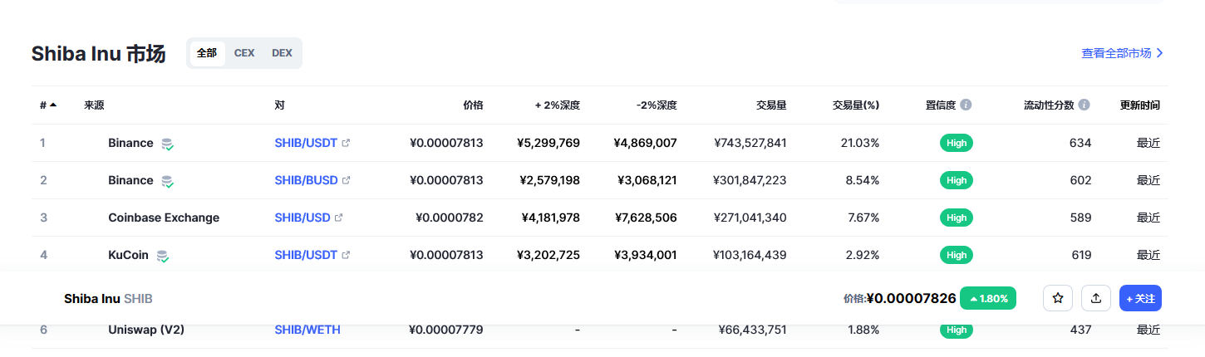The width and height of the screenshot is (1205, 357).
Task: Open external link icon in the Binance SHIB/USDT row
Action: (346, 143)
